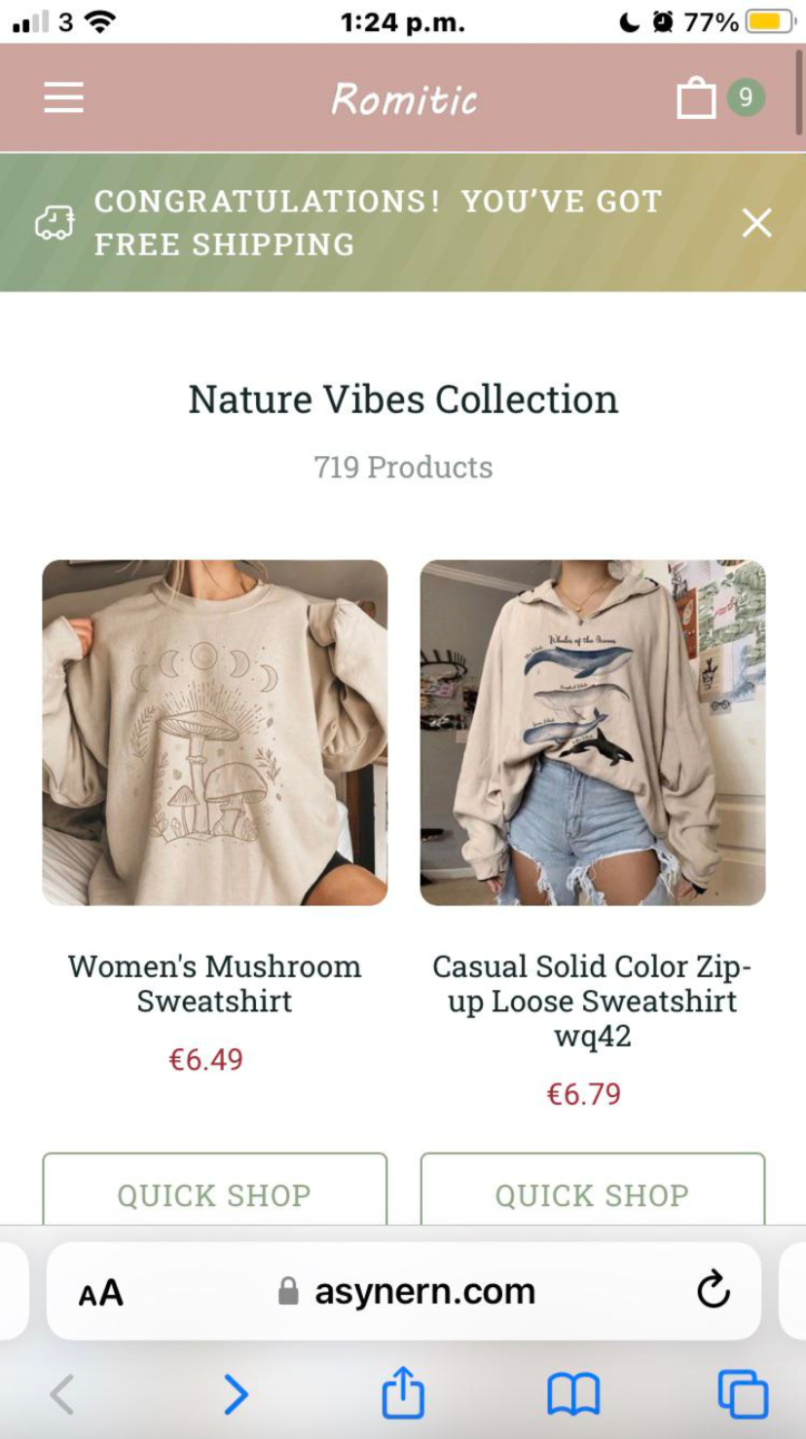Open Safari AA reader options
Viewport: 806px width, 1439px height.
click(x=101, y=1293)
